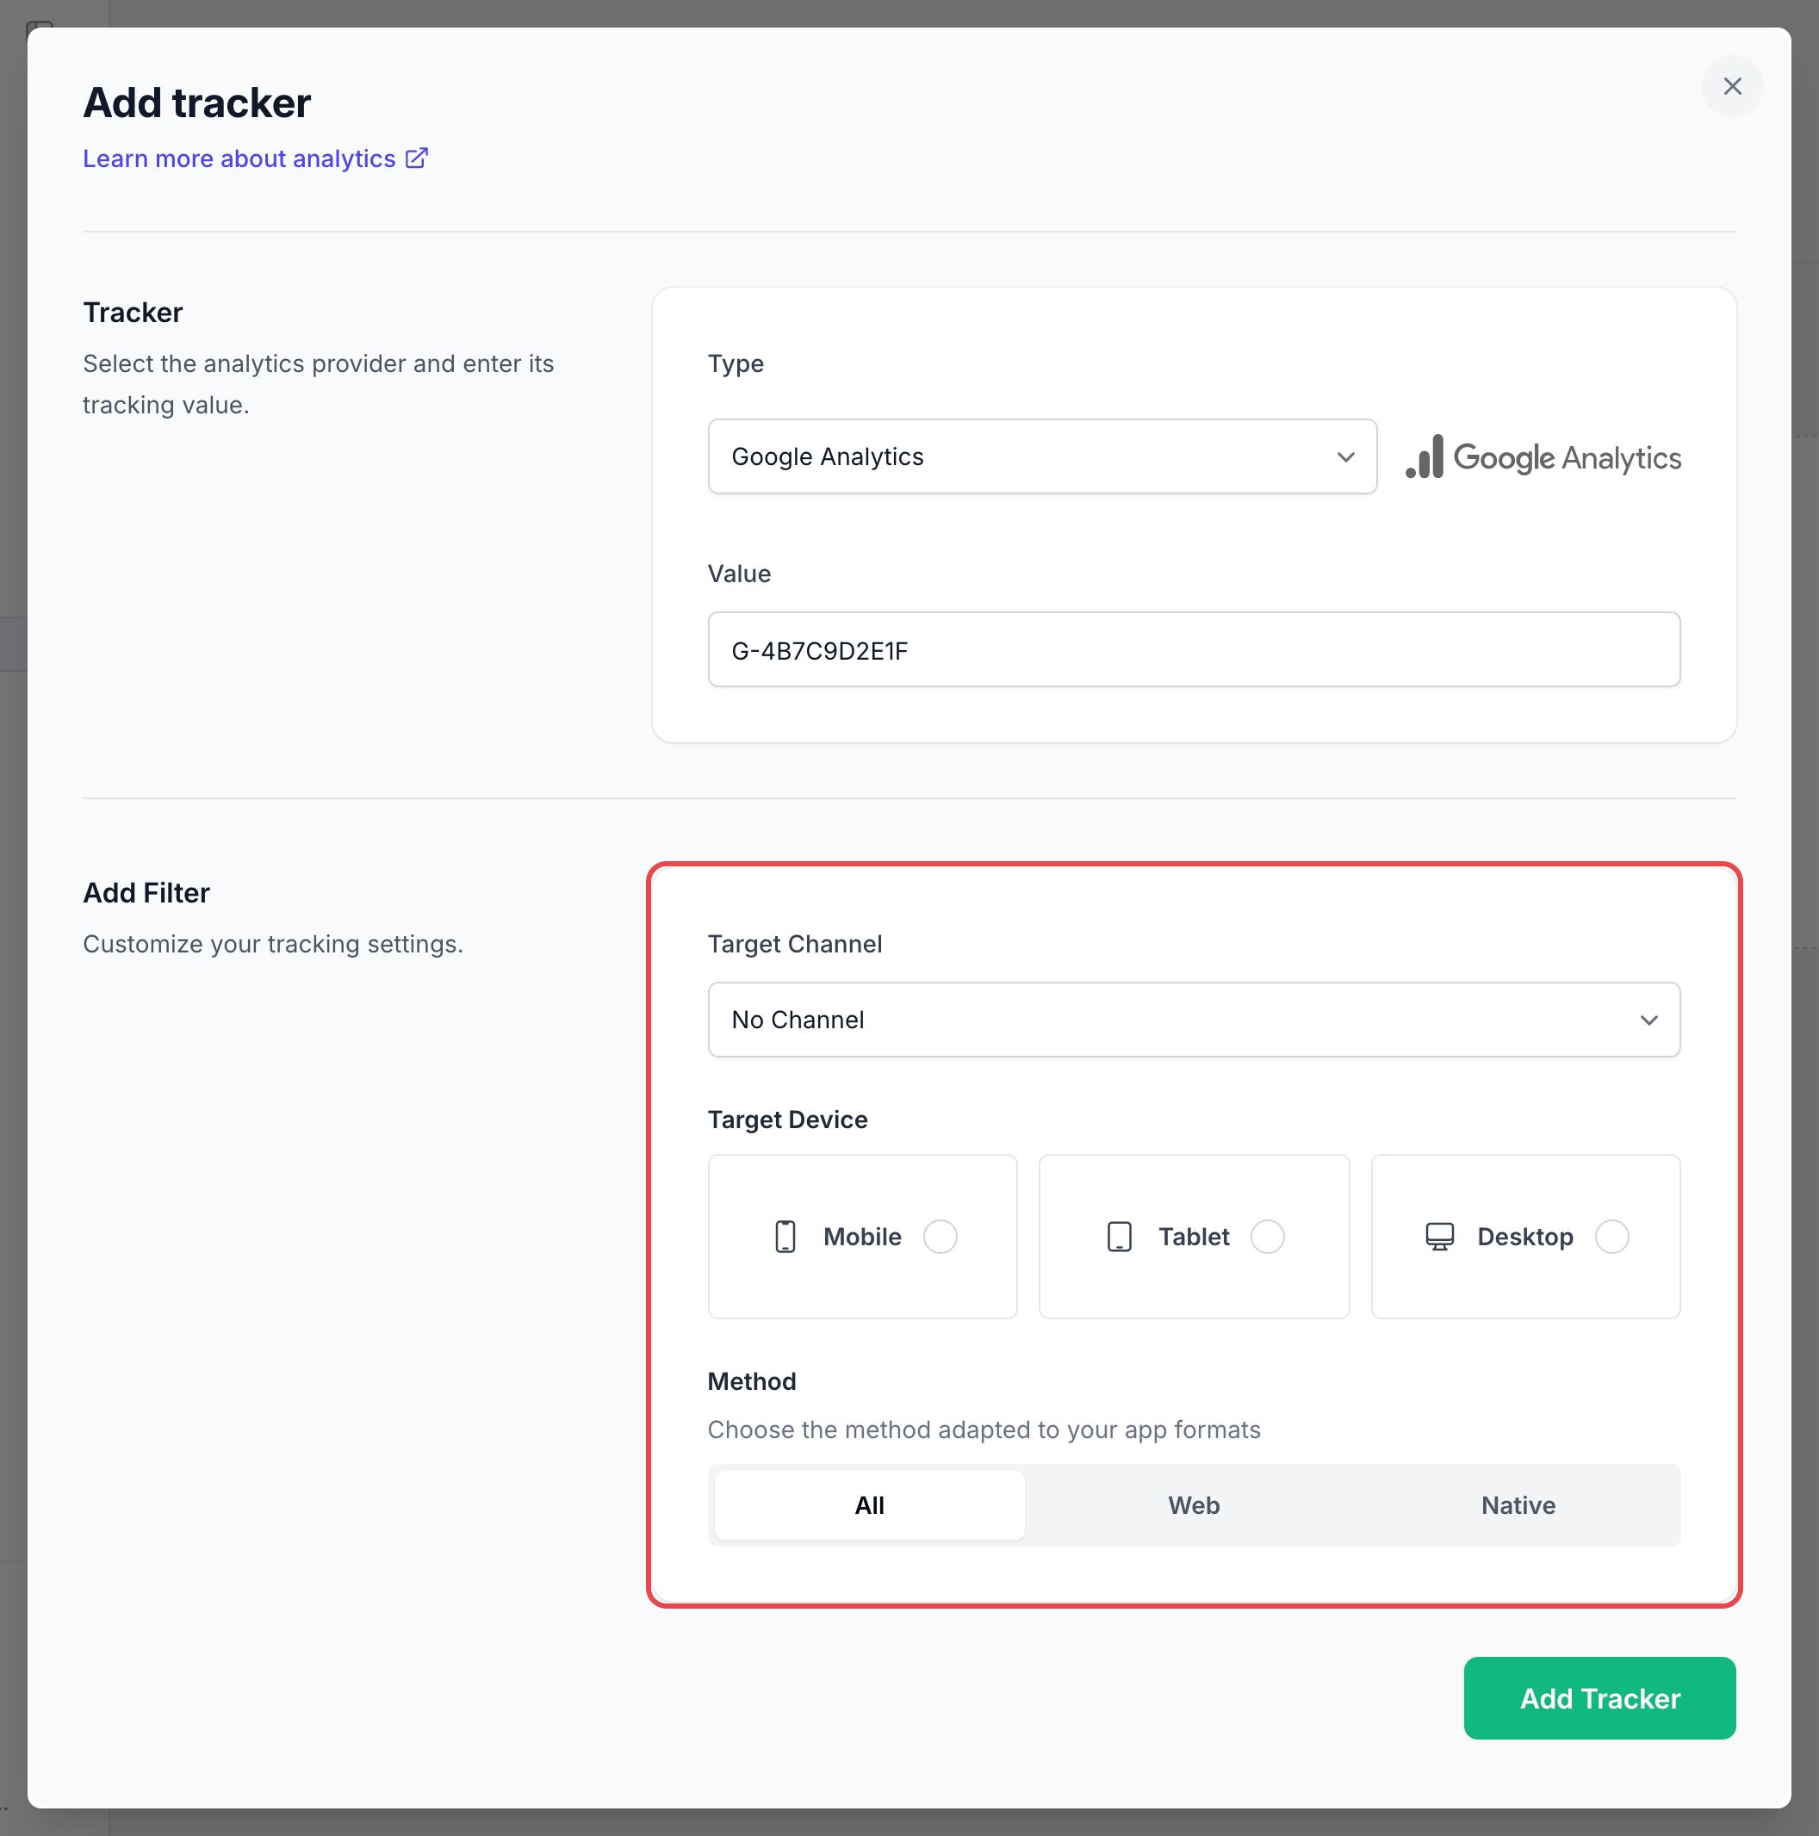Close the Add tracker dialog
Viewport: 1819px width, 1836px height.
(x=1731, y=86)
